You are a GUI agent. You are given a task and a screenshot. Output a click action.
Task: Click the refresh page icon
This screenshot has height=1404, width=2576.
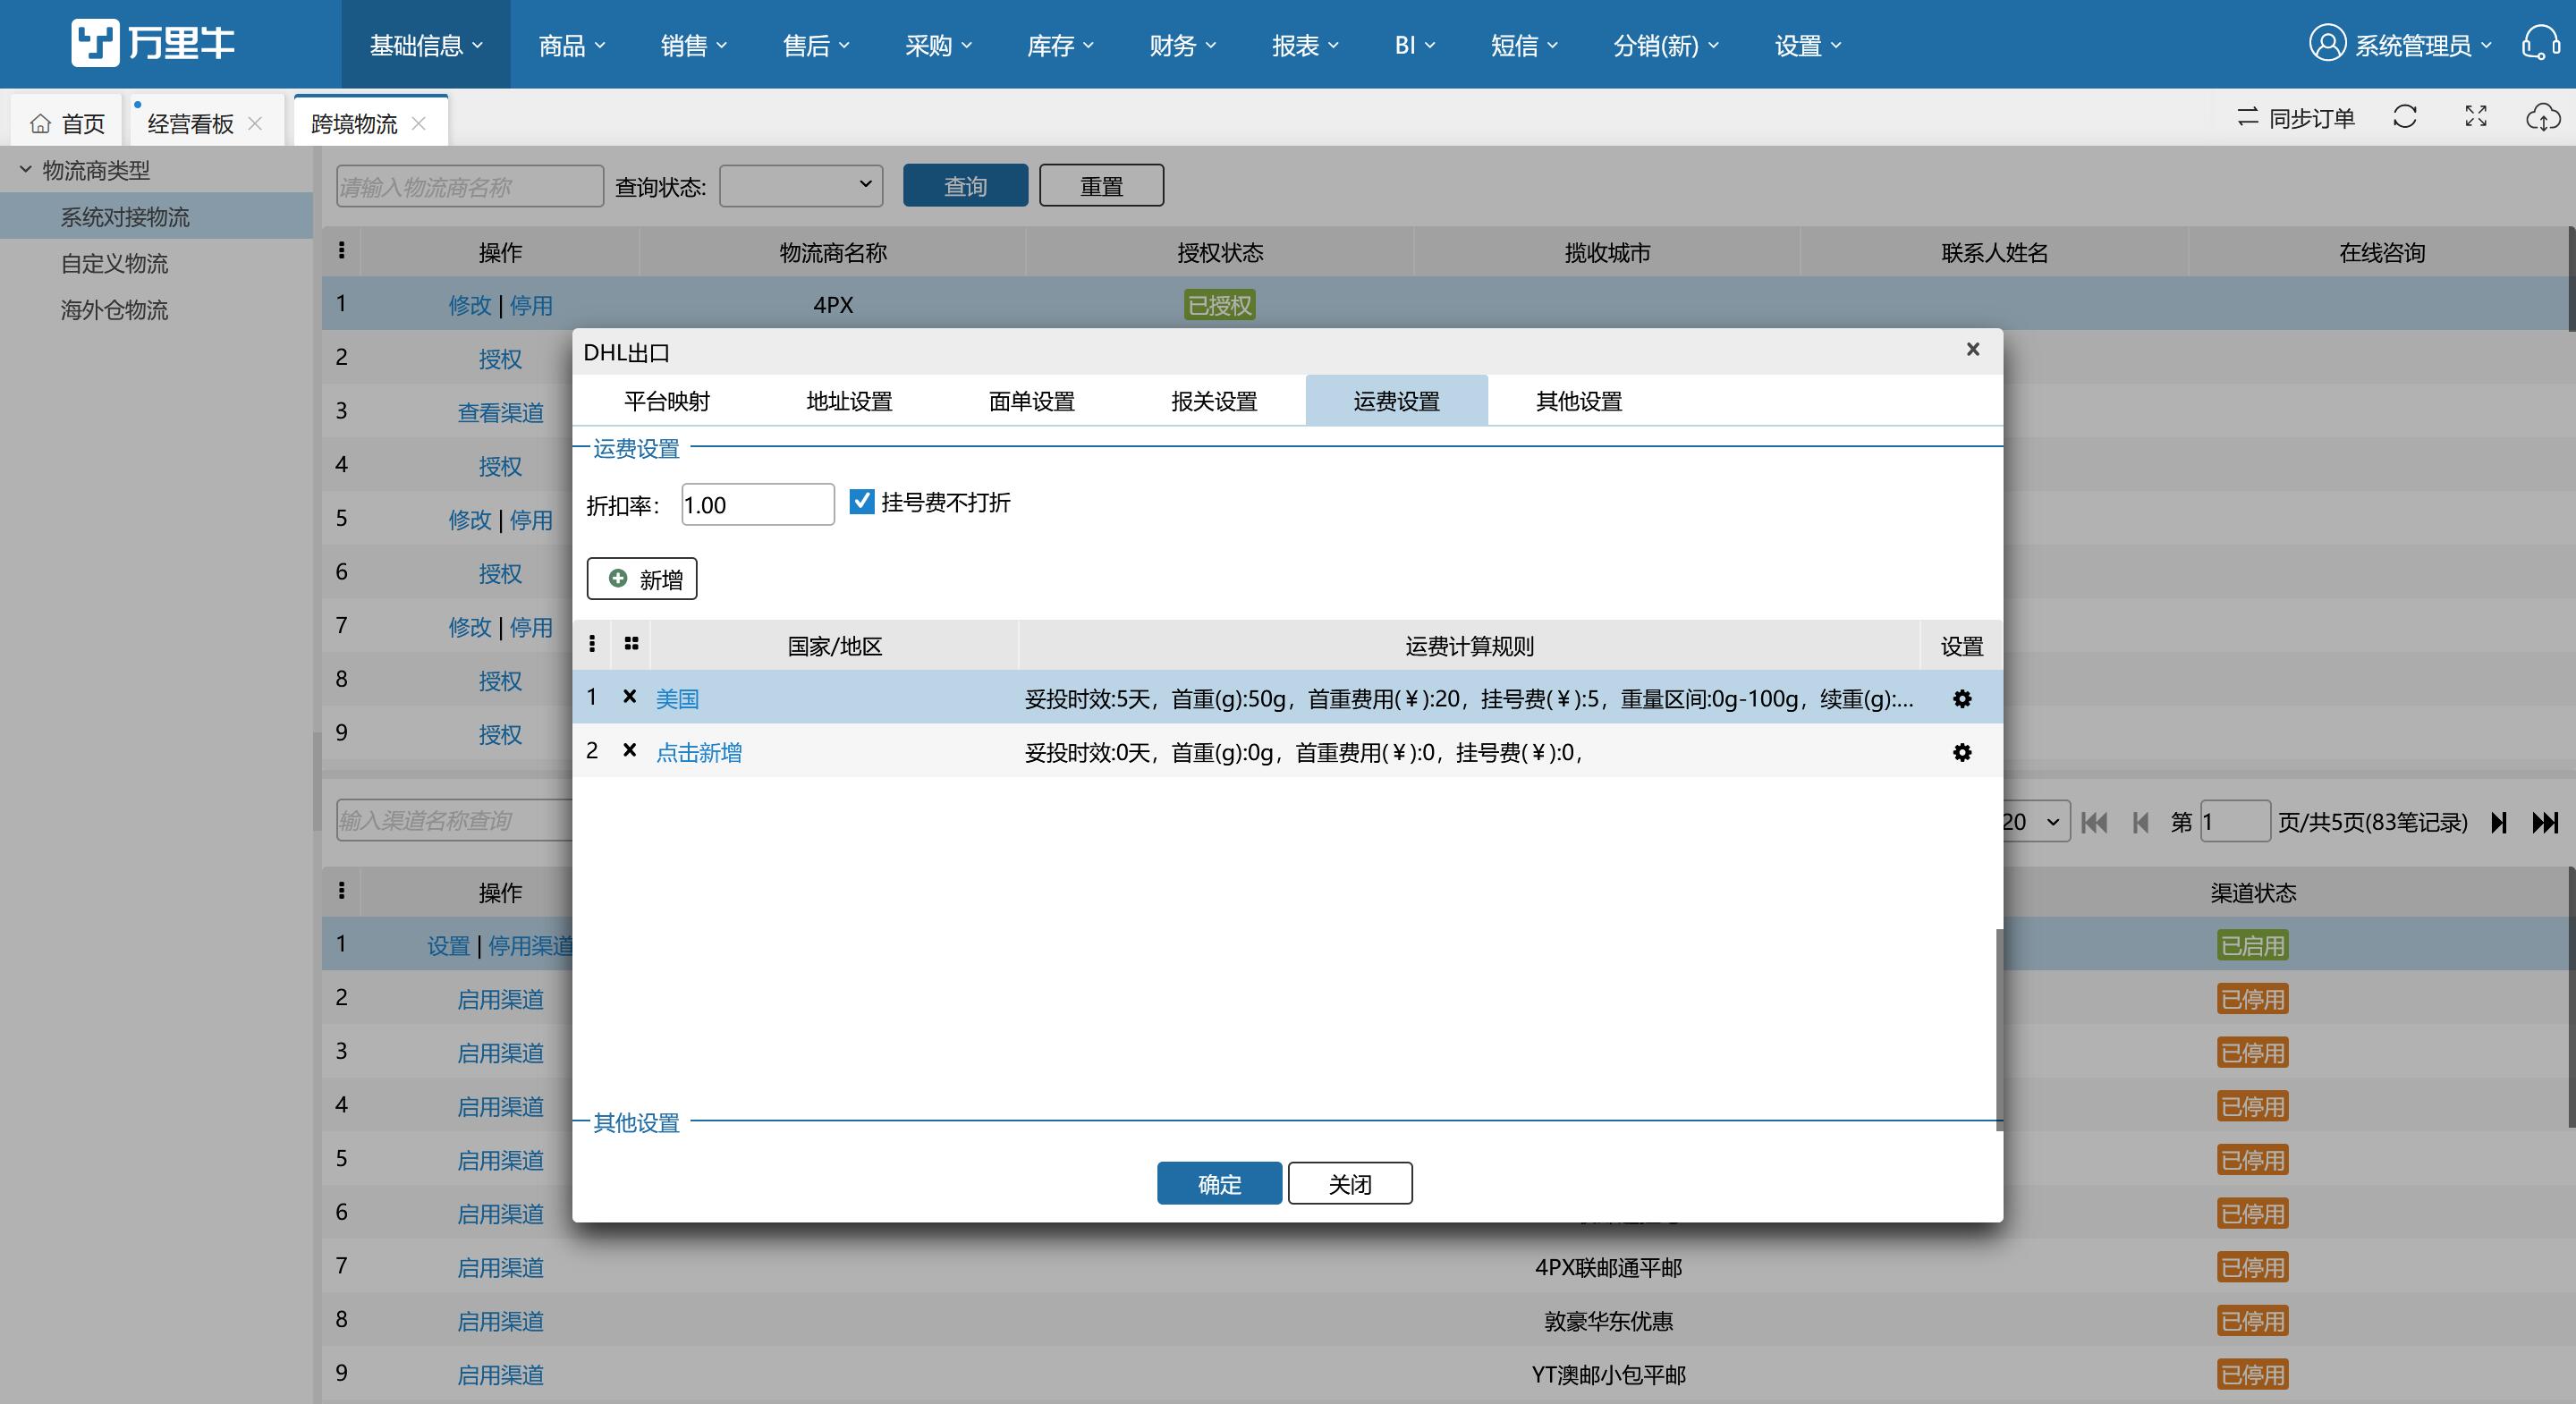(2405, 117)
